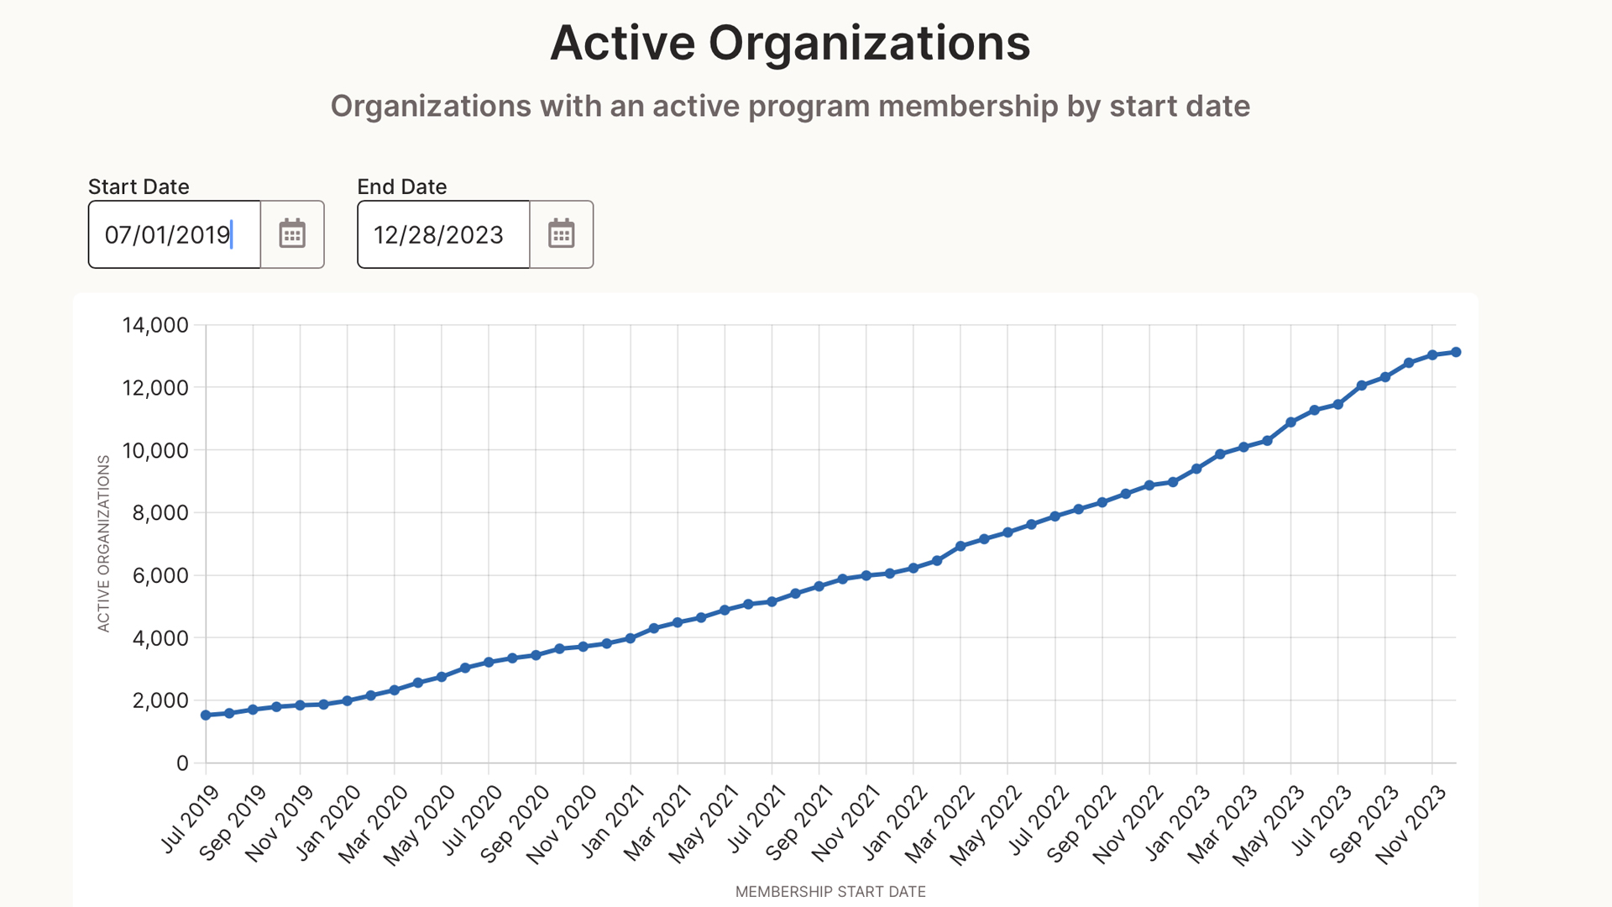Click the Nov 2023 x-axis label
This screenshot has height=907, width=1612.
click(x=1412, y=825)
